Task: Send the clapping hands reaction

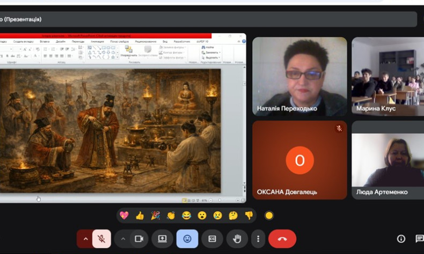Action: pyautogui.click(x=171, y=215)
